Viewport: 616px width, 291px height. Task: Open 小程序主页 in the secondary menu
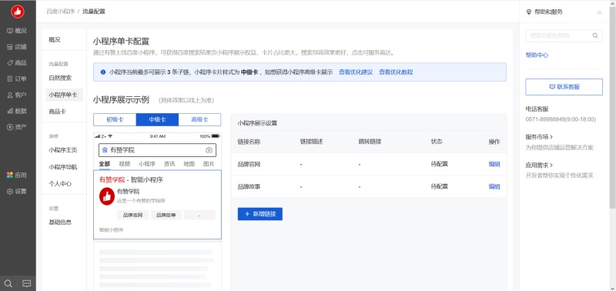tap(63, 150)
